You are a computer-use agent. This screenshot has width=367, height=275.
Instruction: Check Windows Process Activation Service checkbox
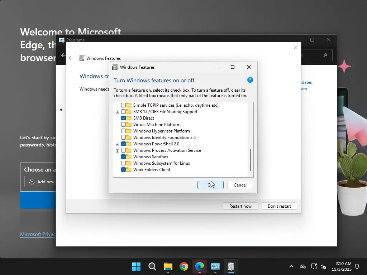(123, 150)
